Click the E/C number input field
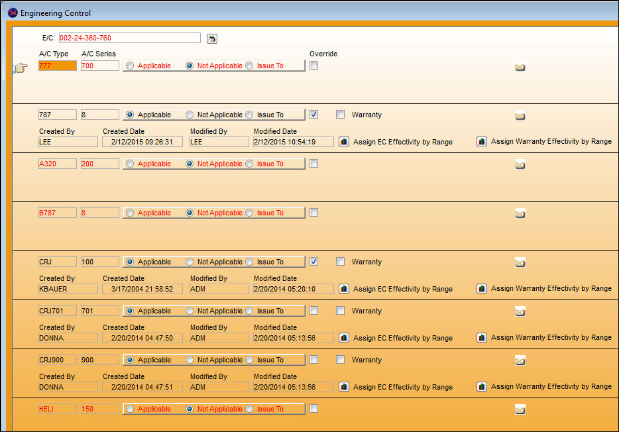 pyautogui.click(x=129, y=38)
